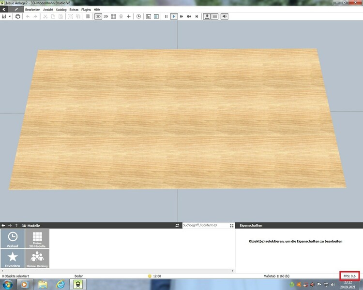Select the pencil edit mode button
Viewport: 363px width, 290px height.
click(16, 10)
